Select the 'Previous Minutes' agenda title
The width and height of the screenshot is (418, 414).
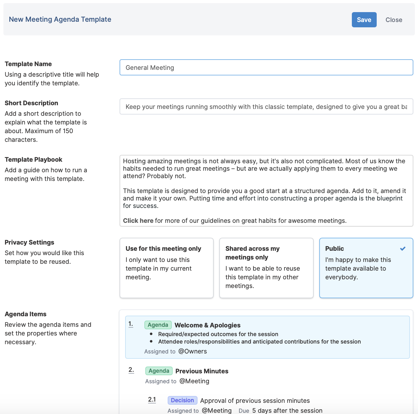[x=202, y=371]
